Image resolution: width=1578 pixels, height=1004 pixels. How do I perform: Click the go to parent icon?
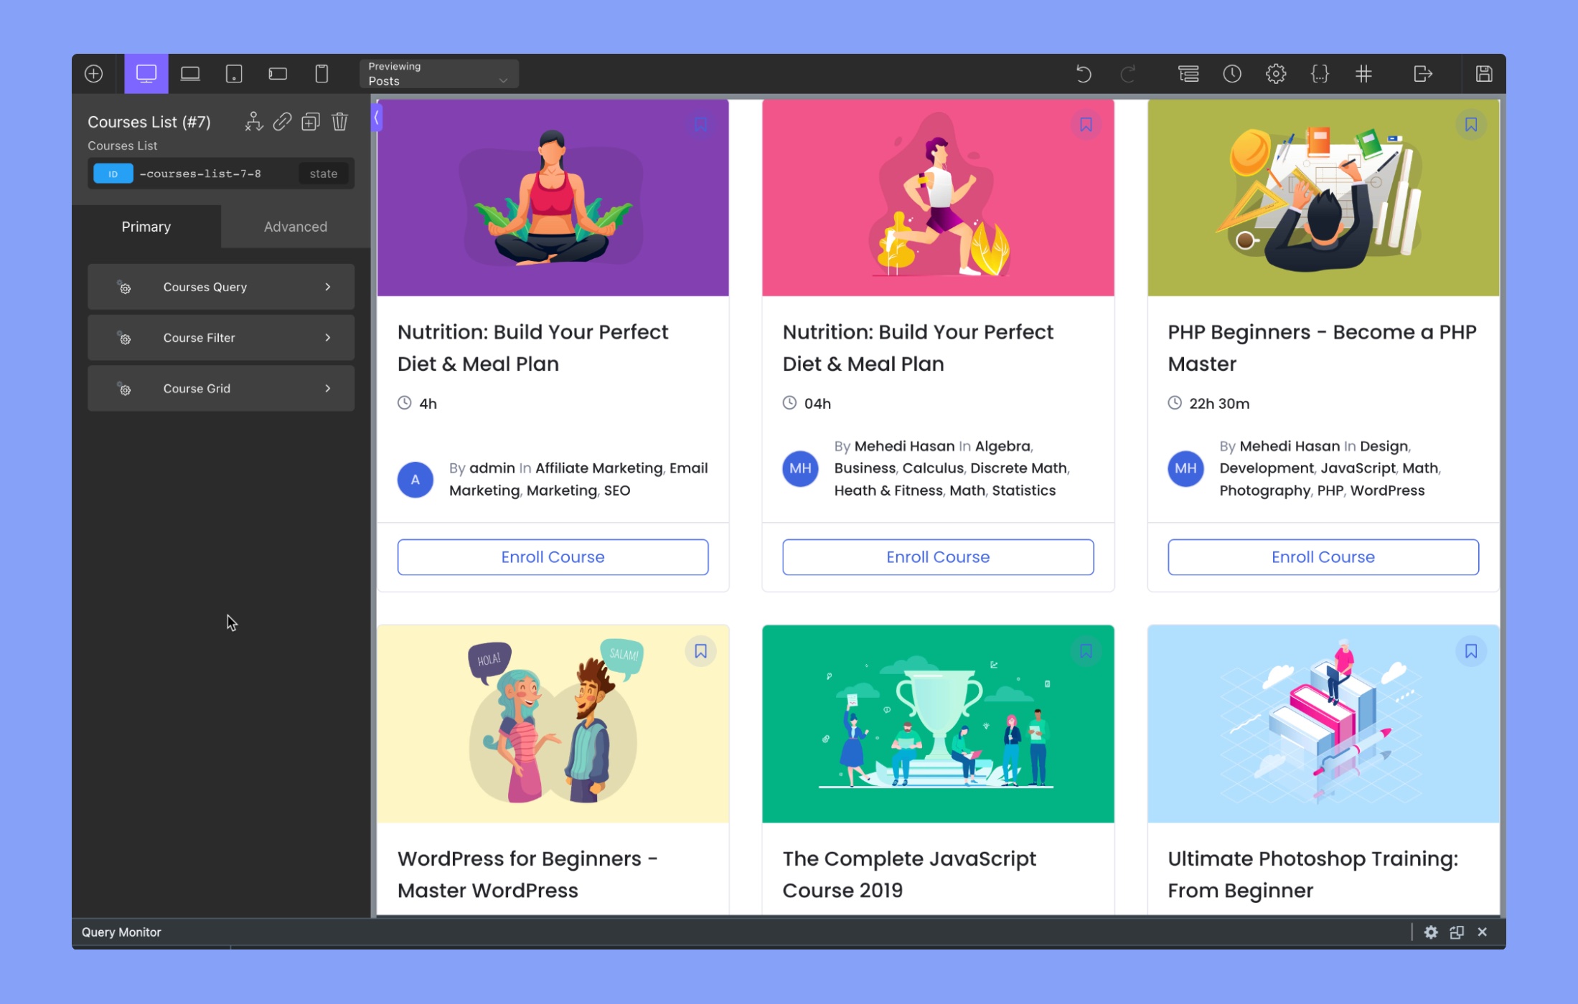click(253, 122)
